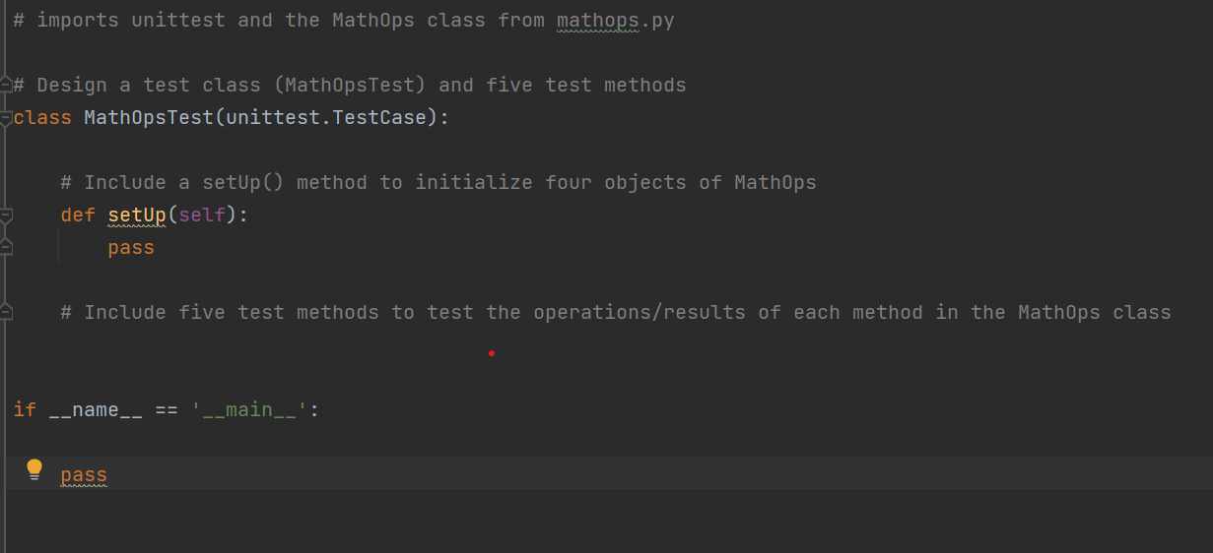Toggle fold marker beside 'Include five test methods' comment
This screenshot has height=553, width=1213.
[6, 312]
